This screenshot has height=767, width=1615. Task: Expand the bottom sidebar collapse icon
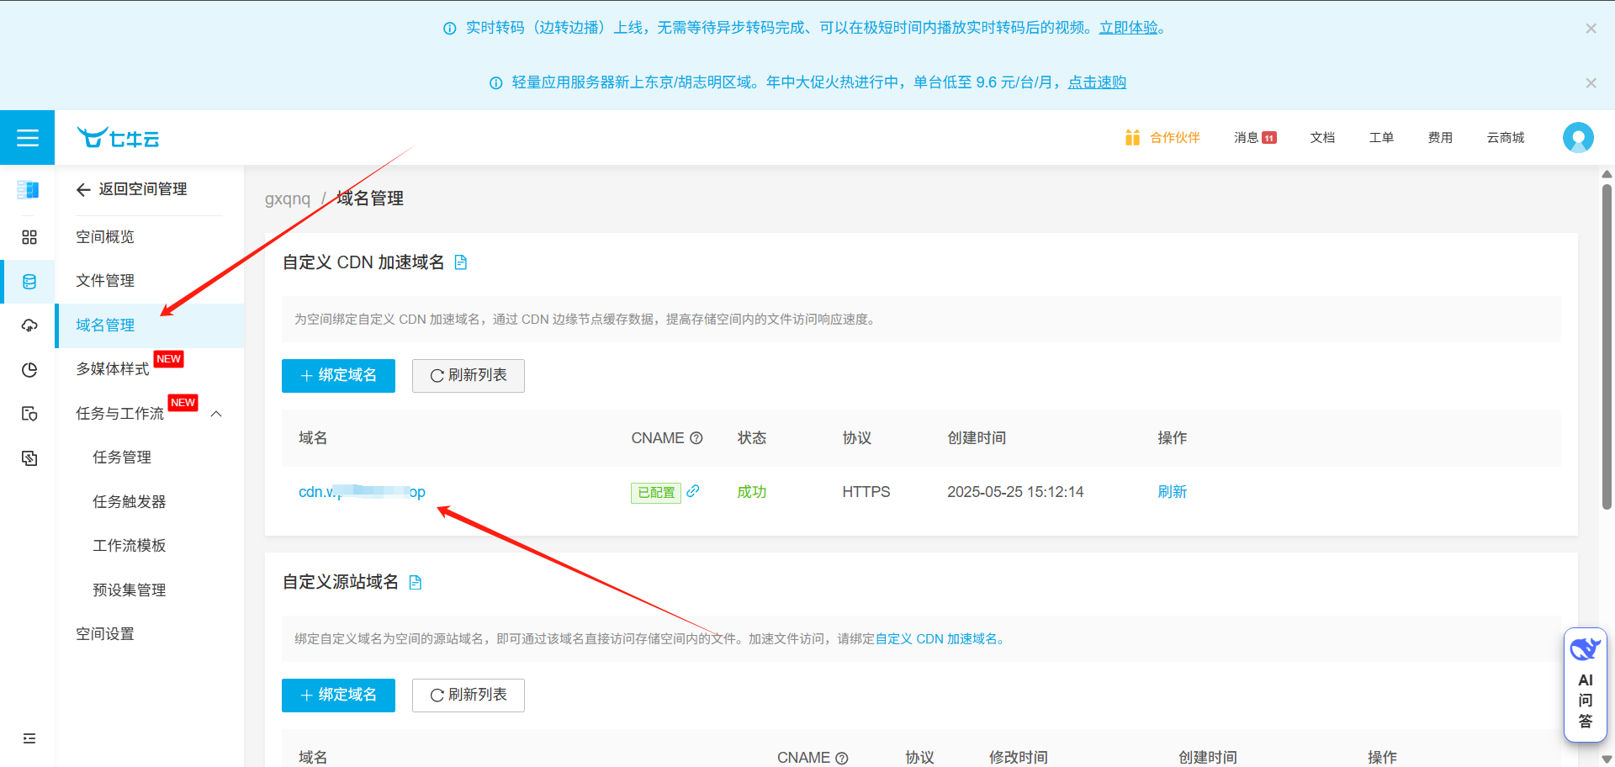29,738
